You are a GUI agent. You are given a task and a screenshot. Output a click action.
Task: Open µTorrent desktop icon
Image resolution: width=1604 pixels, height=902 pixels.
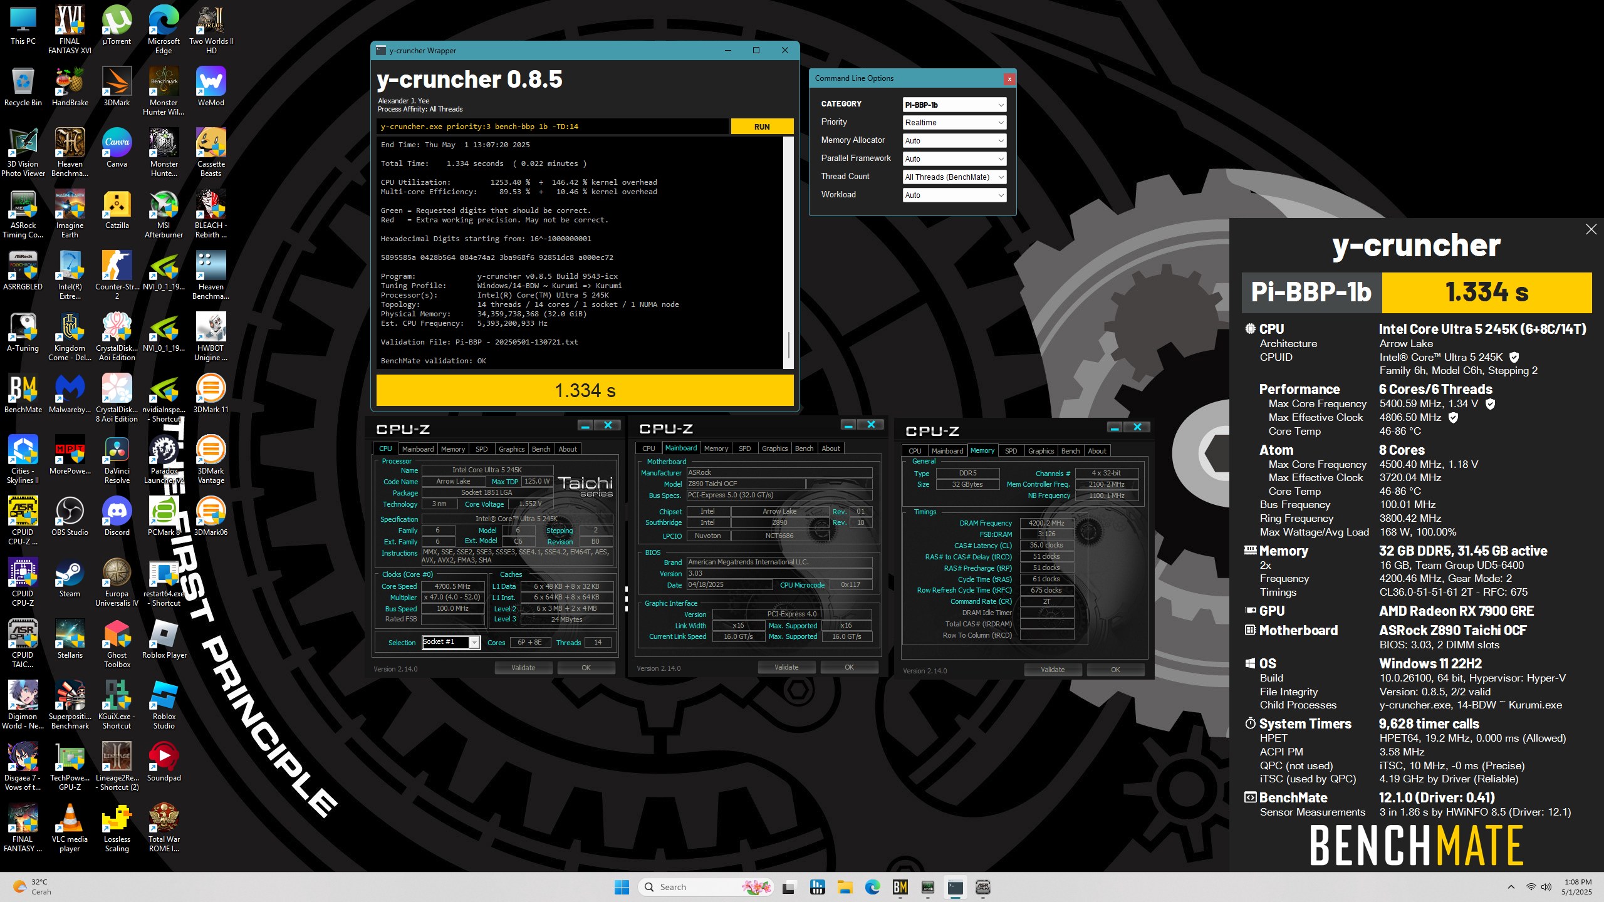117,26
